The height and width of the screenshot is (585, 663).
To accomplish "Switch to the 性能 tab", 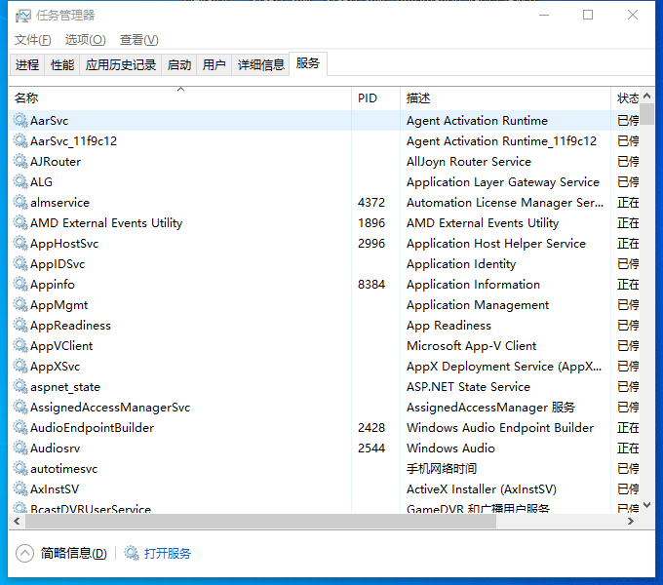I will pos(62,64).
